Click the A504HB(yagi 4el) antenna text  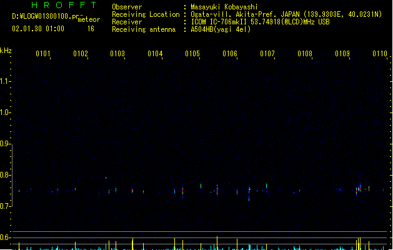tap(221, 29)
